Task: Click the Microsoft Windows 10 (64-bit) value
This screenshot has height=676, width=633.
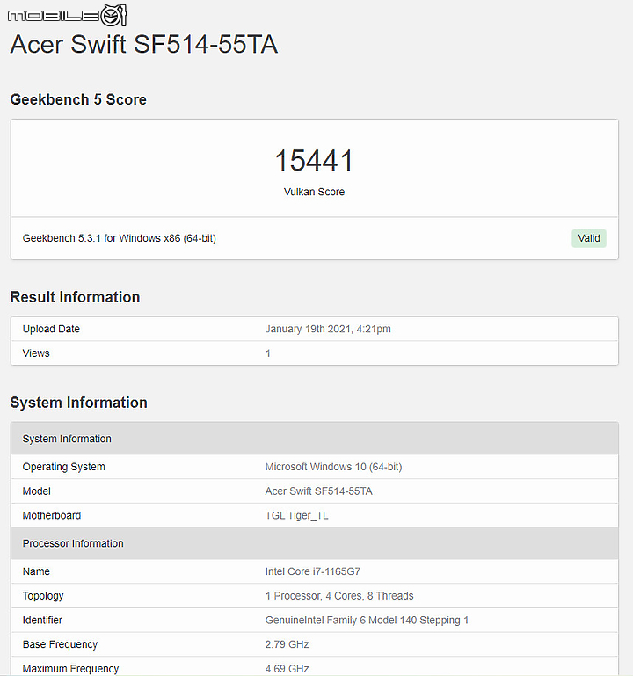Action: [333, 467]
